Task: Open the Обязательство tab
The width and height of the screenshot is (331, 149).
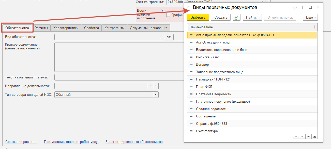Action: (17, 28)
